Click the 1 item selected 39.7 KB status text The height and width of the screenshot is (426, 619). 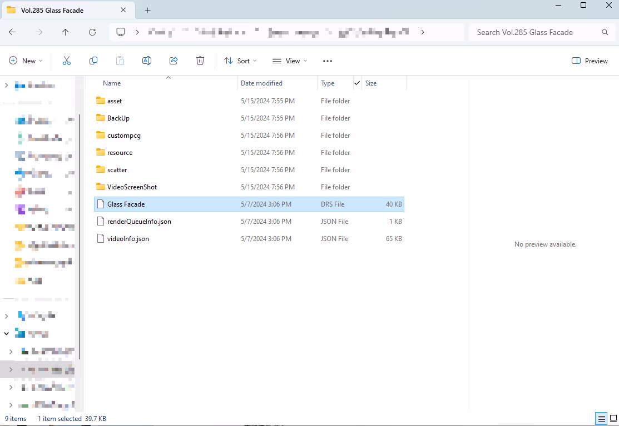pyautogui.click(x=72, y=419)
